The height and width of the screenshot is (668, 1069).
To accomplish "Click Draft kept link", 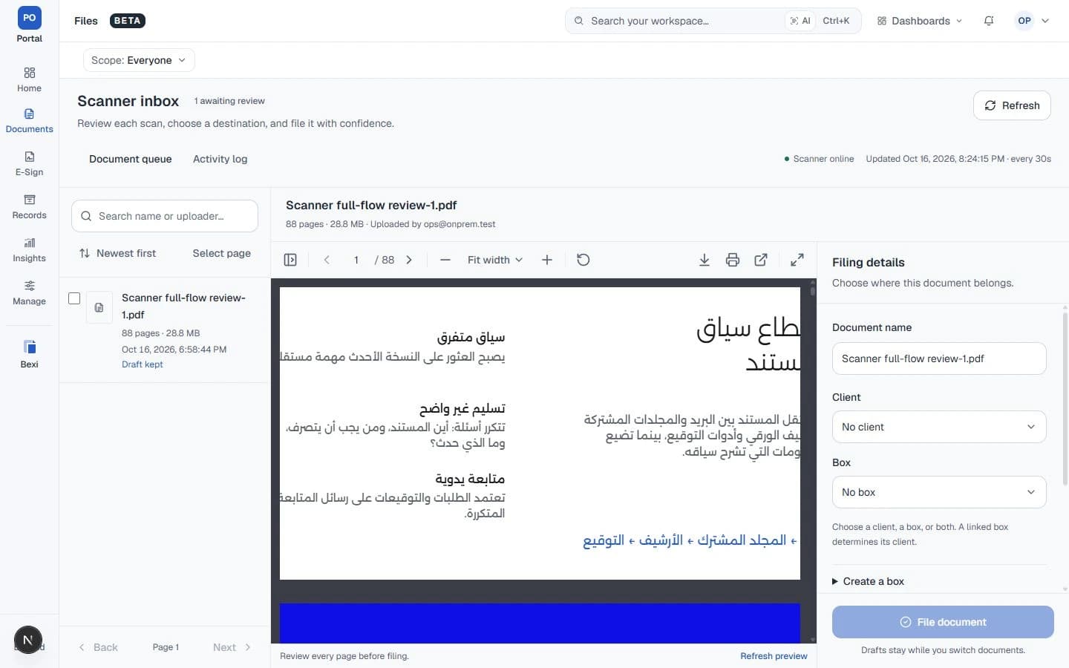I will click(x=142, y=364).
